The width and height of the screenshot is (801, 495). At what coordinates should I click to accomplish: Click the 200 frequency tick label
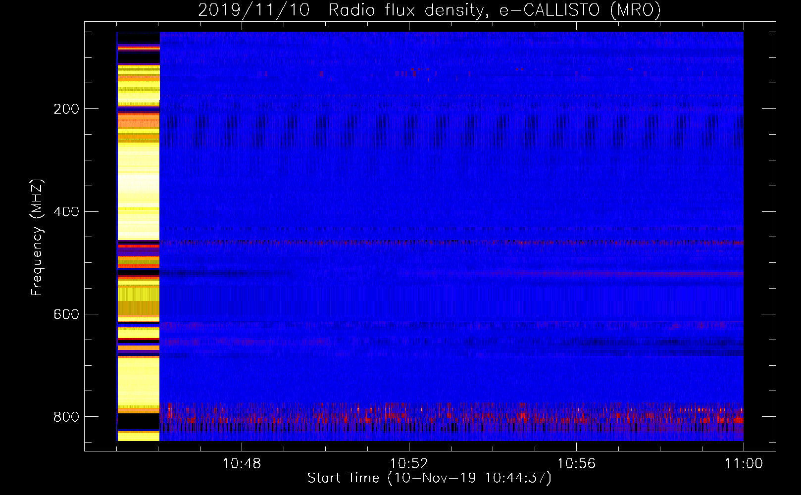[x=66, y=109]
